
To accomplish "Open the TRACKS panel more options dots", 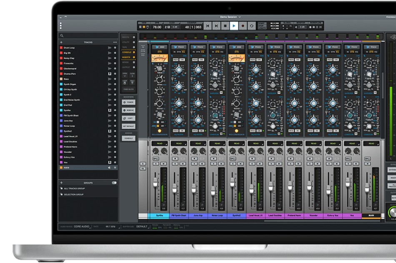I will (x=115, y=42).
